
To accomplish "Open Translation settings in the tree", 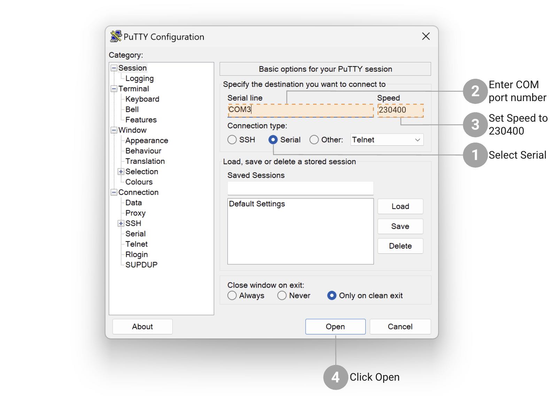I will [x=145, y=161].
